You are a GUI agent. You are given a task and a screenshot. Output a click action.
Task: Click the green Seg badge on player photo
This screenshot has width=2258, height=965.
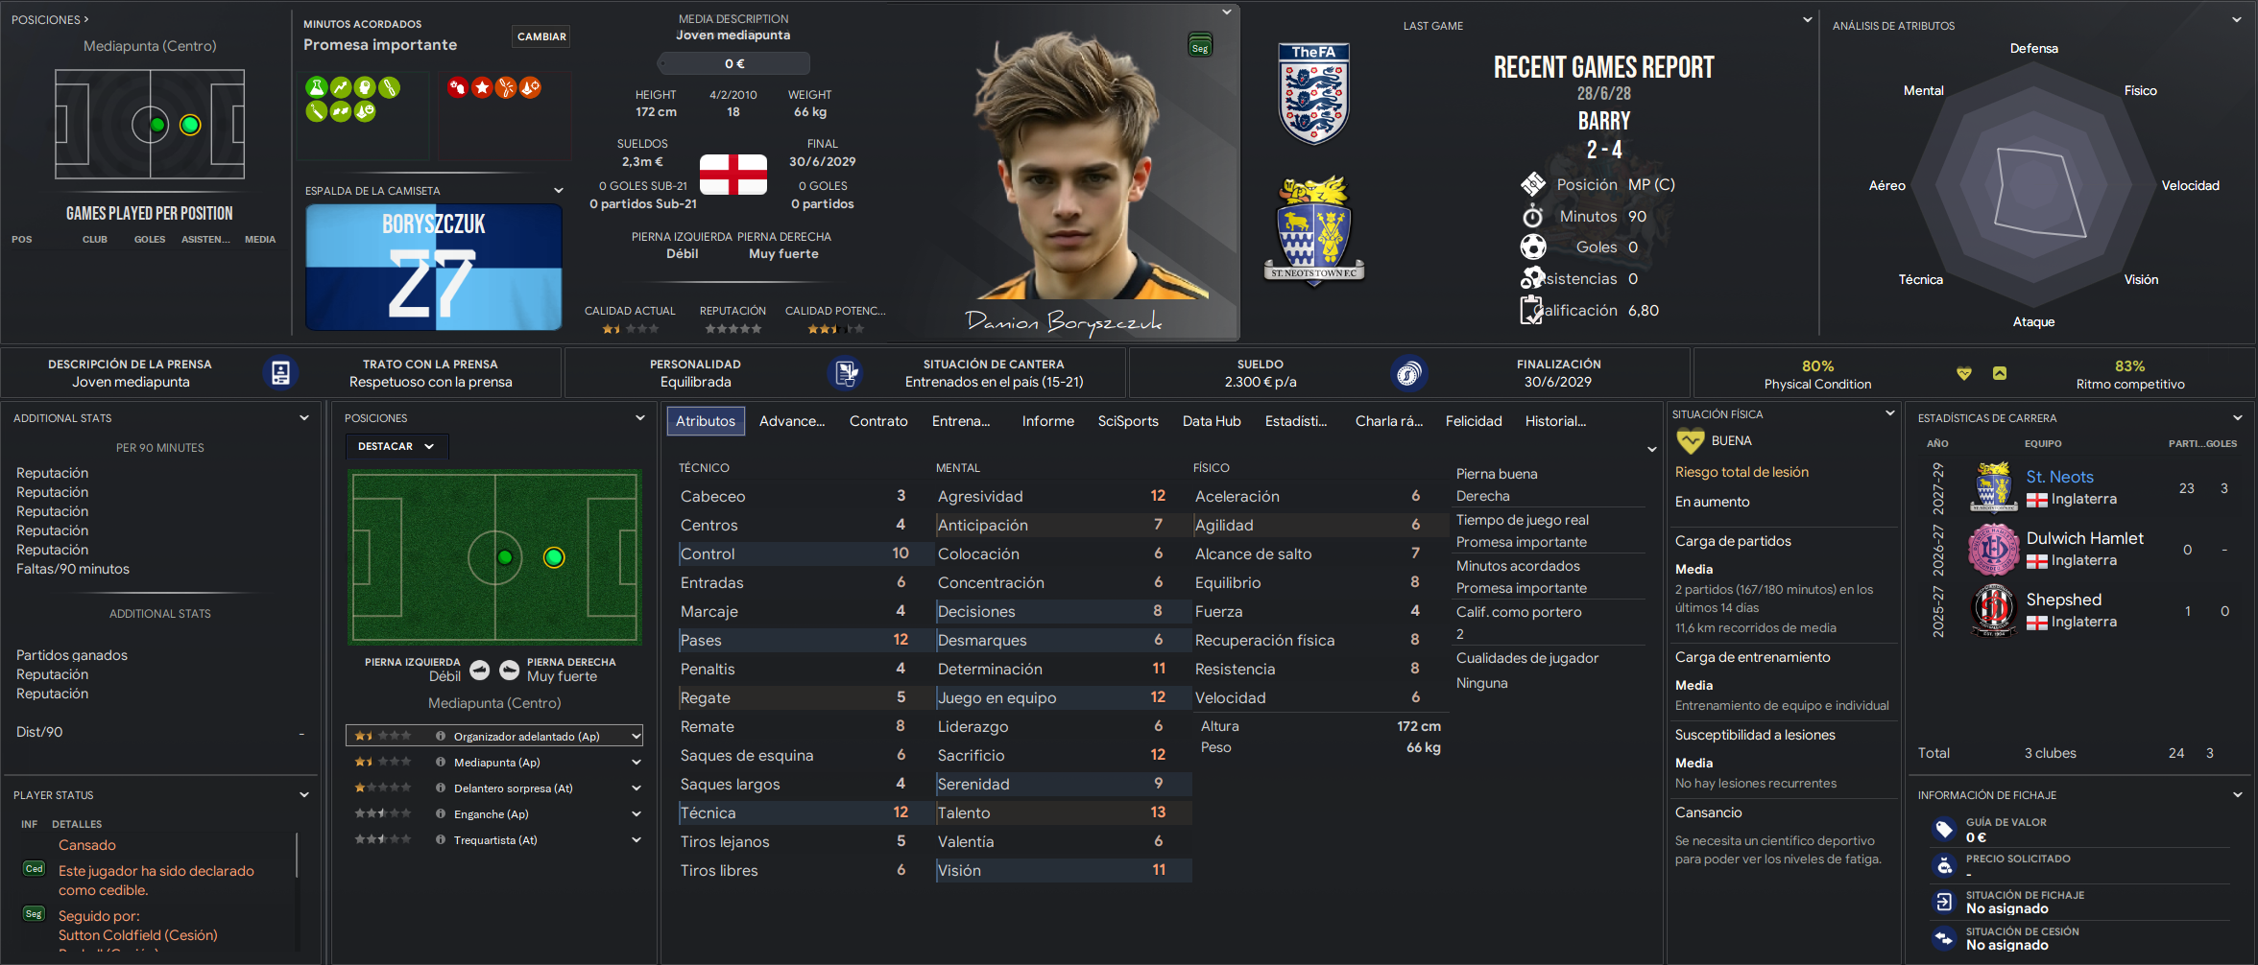[x=1200, y=45]
